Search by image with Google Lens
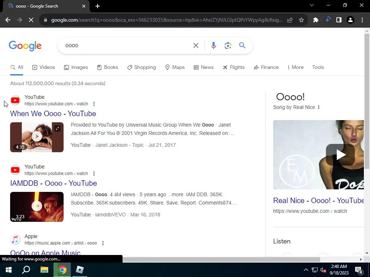The height and width of the screenshot is (277, 370). [x=228, y=45]
